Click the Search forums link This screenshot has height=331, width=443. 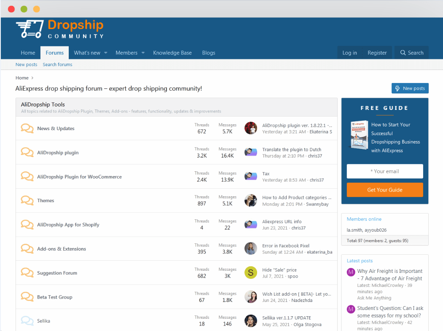coord(57,64)
